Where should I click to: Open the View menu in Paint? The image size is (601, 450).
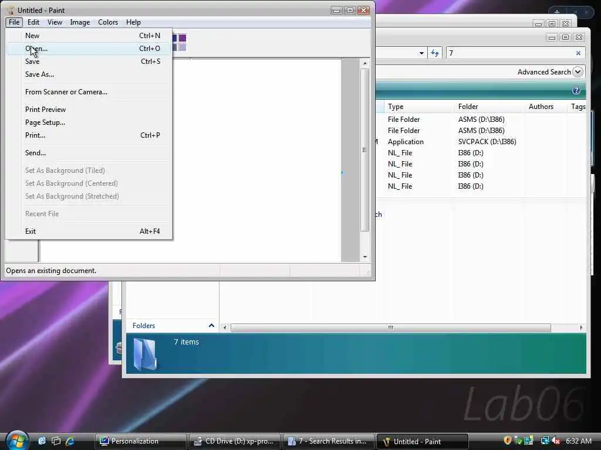click(55, 22)
